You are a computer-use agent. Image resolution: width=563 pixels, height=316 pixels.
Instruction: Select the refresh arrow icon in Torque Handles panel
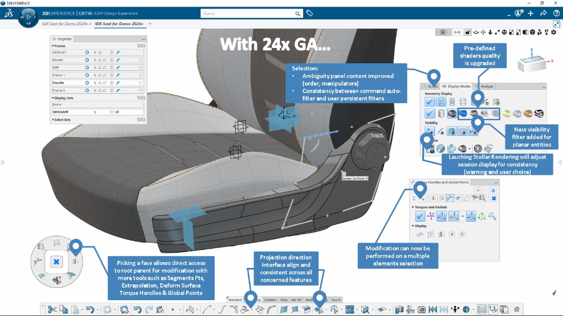click(x=493, y=191)
